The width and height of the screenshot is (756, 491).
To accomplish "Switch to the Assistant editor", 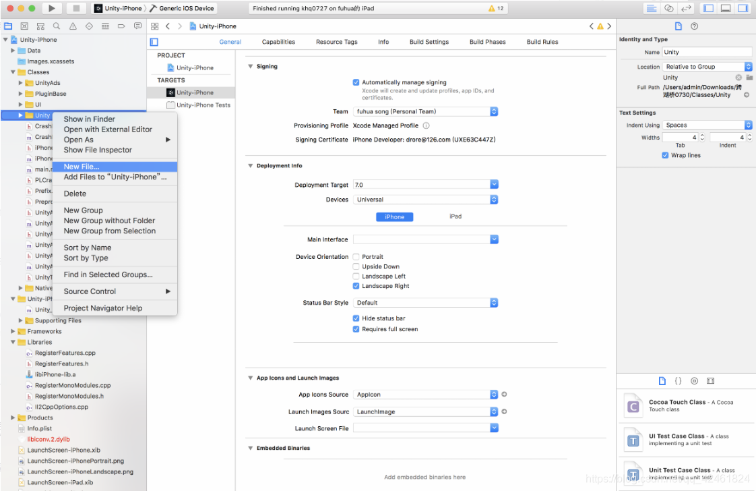I will pos(668,8).
